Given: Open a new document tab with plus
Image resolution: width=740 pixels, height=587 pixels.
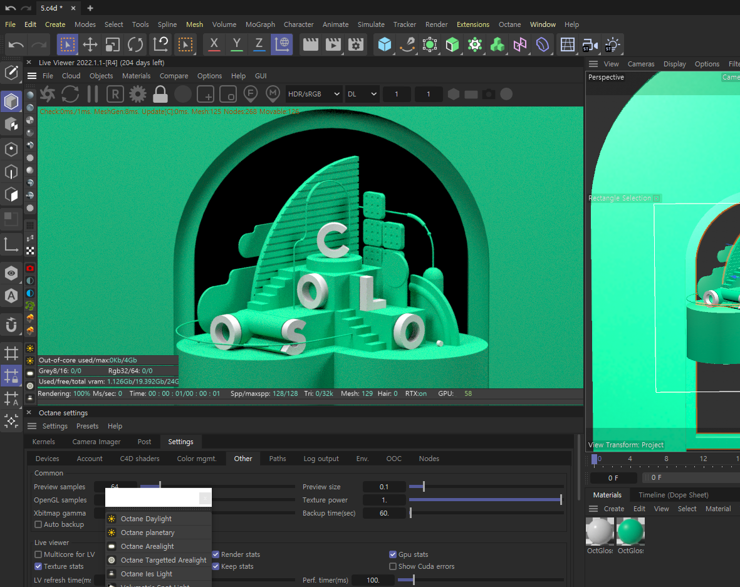Looking at the screenshot, I should (90, 8).
